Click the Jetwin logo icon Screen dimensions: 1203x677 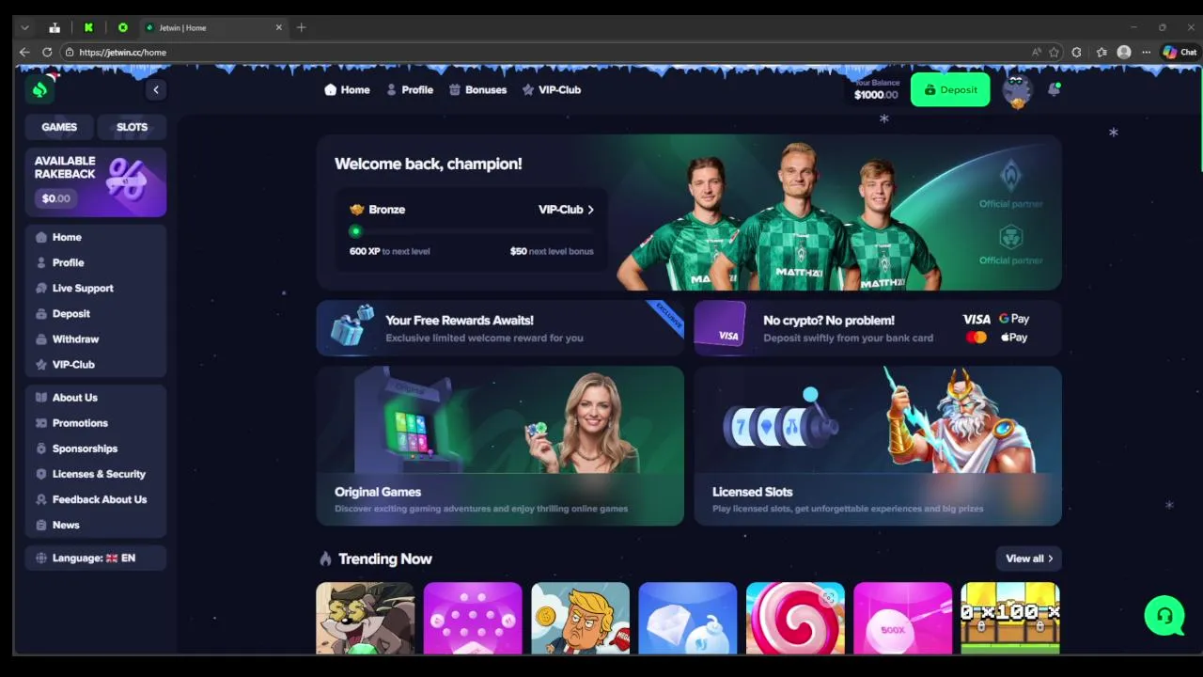[39, 89]
